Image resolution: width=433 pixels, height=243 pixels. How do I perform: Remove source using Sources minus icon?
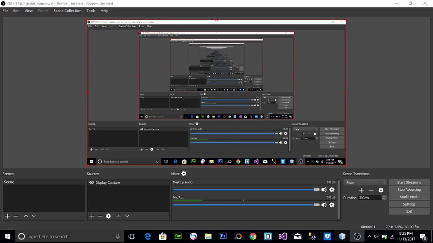click(100, 216)
